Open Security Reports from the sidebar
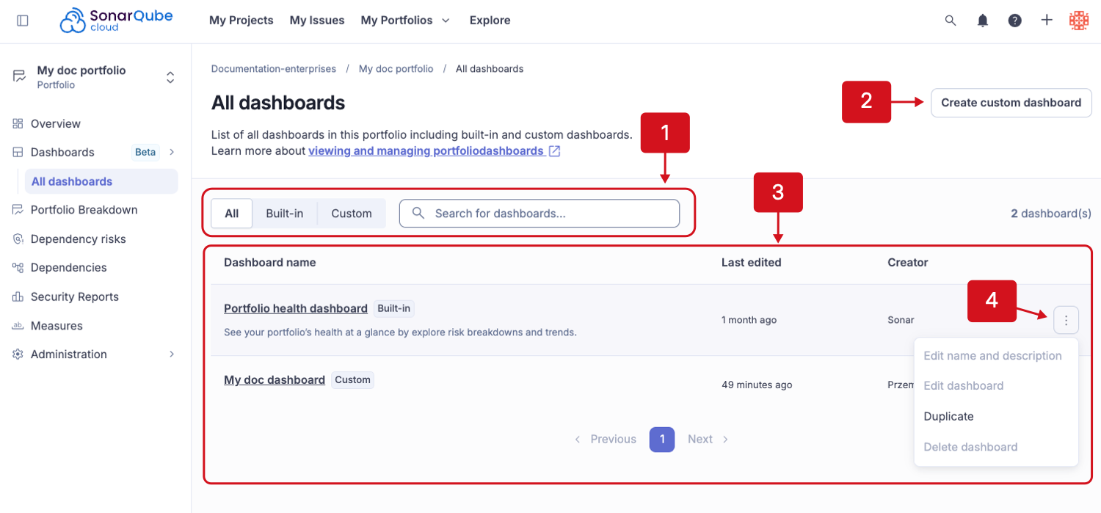Screen dimensions: 1101x513 click(75, 296)
